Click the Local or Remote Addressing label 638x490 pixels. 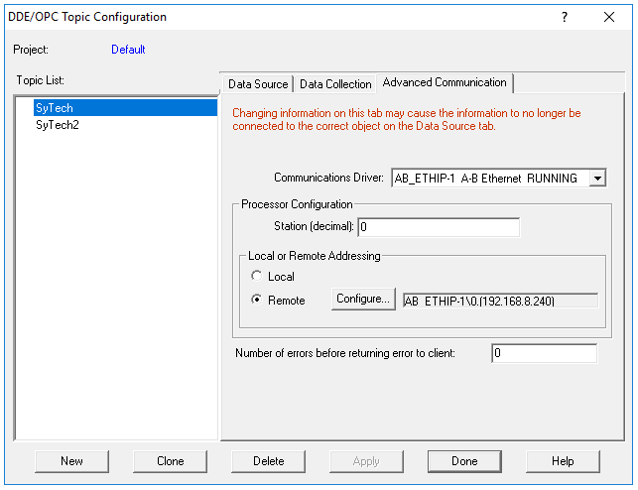click(x=315, y=256)
